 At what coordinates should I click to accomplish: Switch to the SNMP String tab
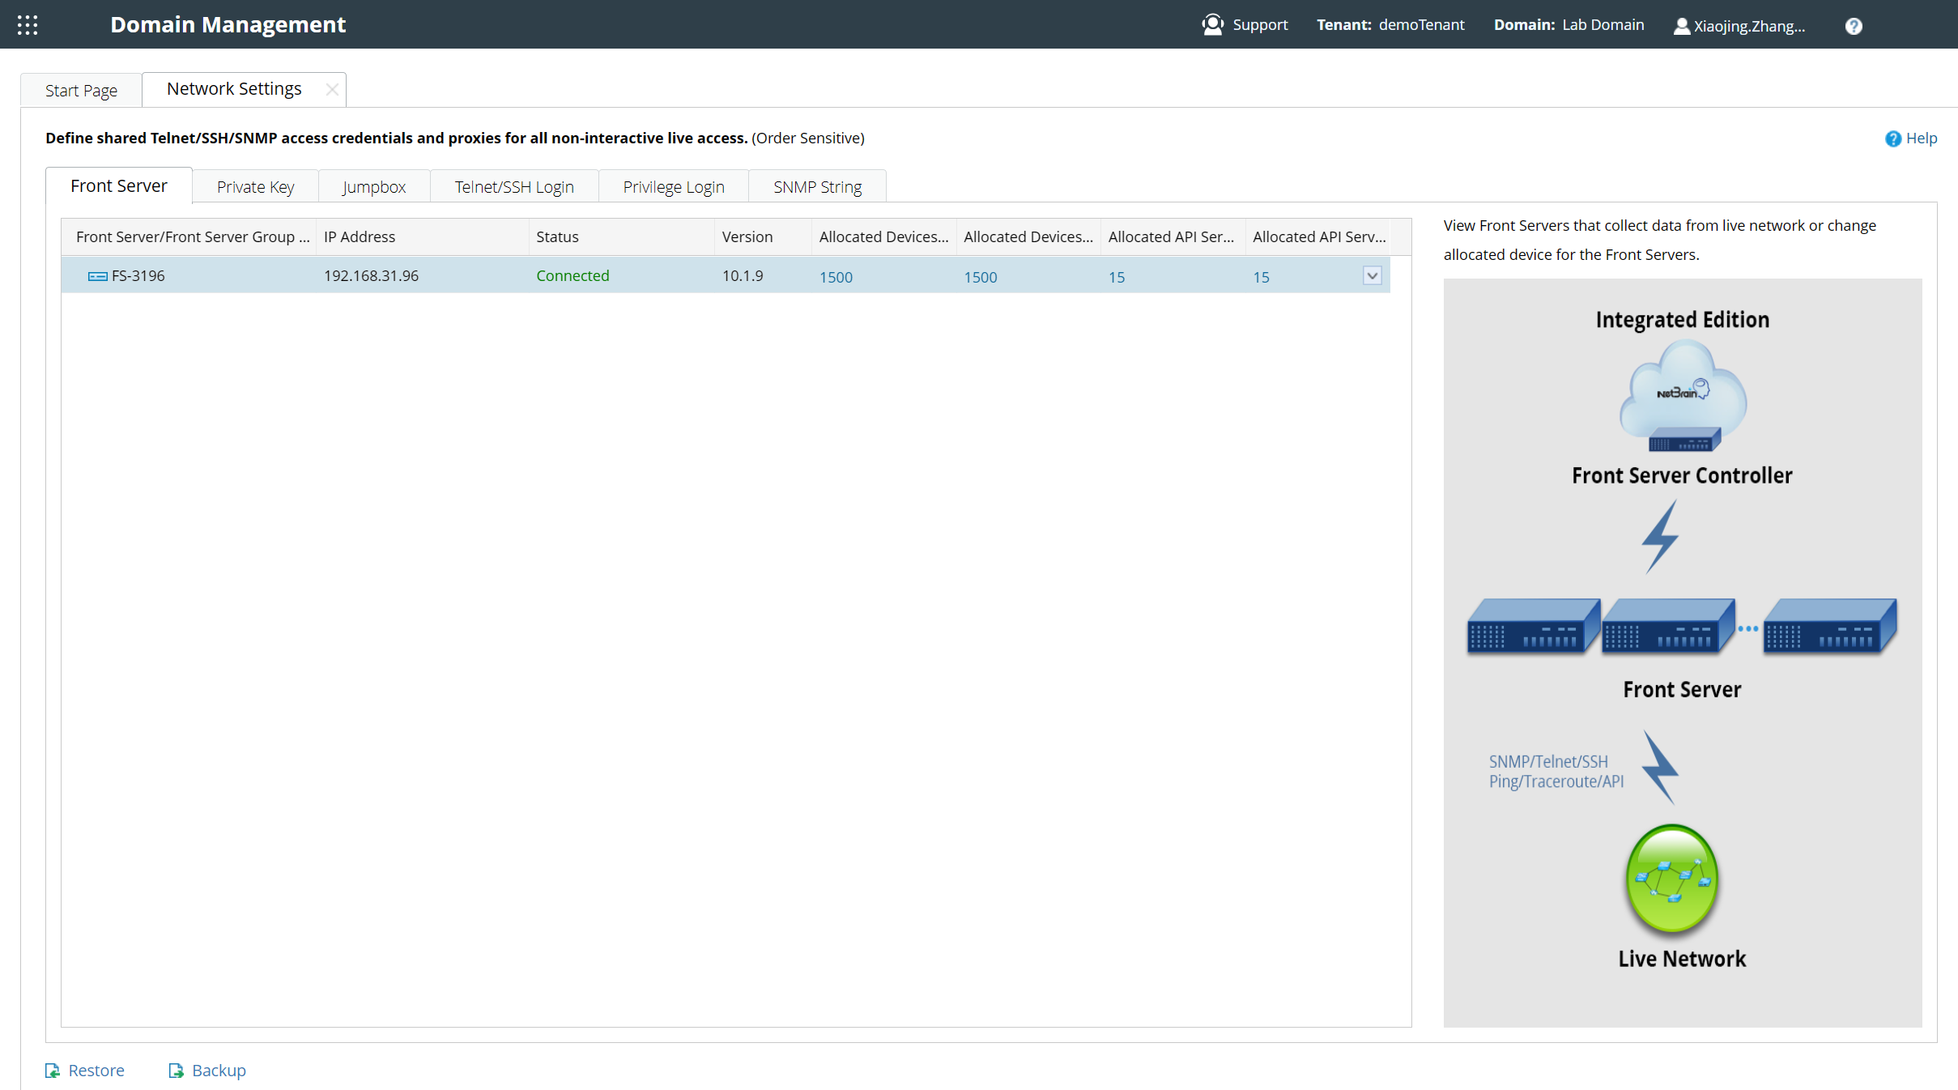coord(817,187)
